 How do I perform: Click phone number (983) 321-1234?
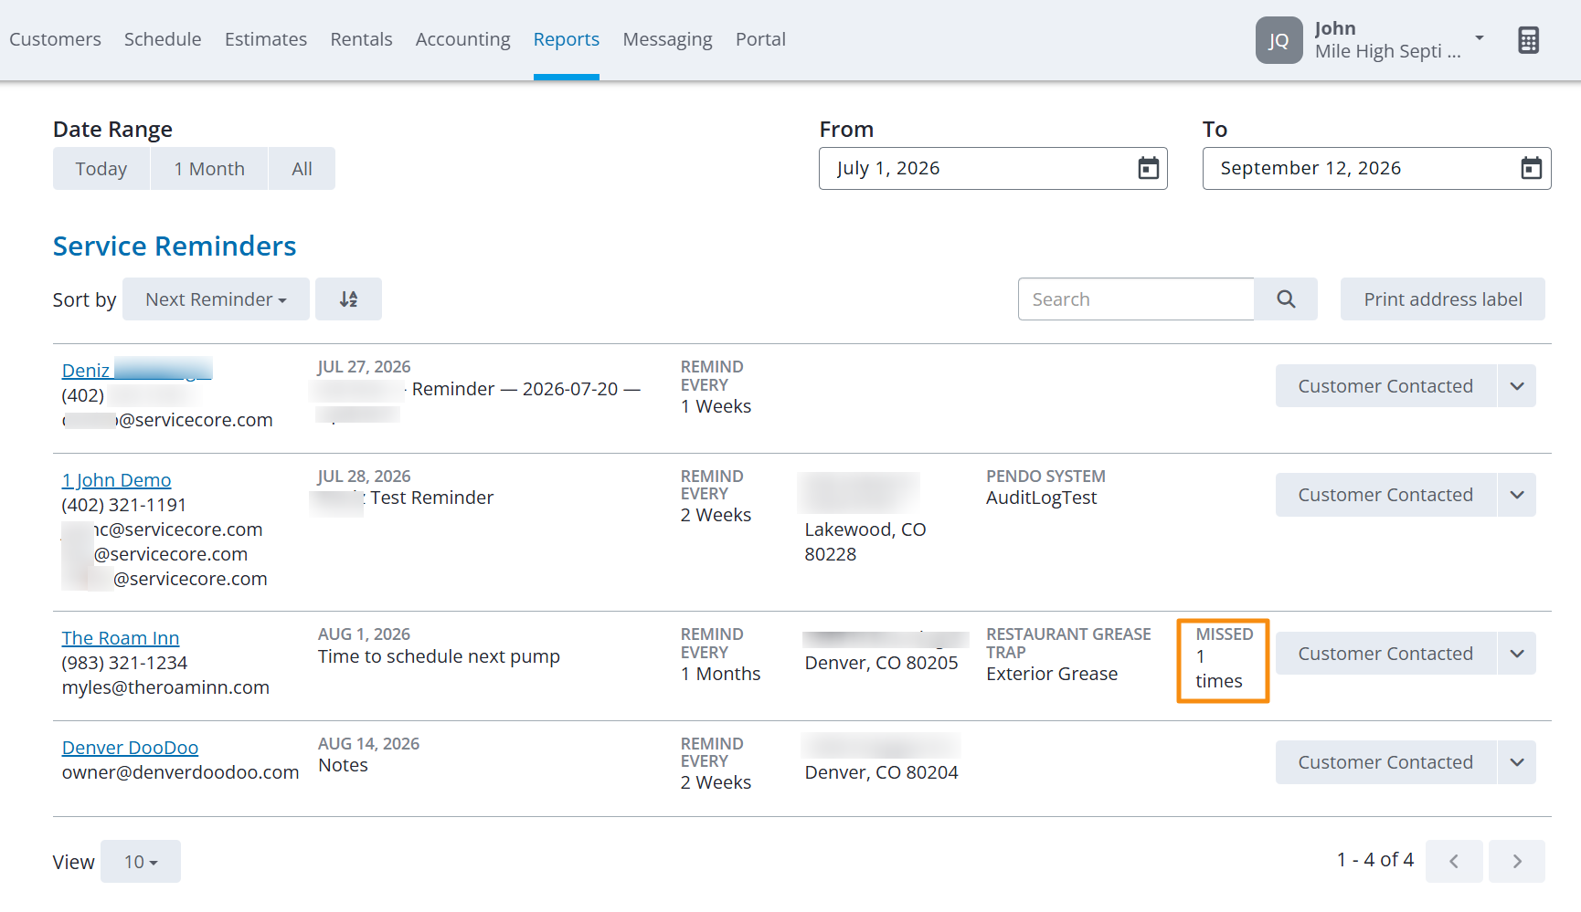(124, 663)
